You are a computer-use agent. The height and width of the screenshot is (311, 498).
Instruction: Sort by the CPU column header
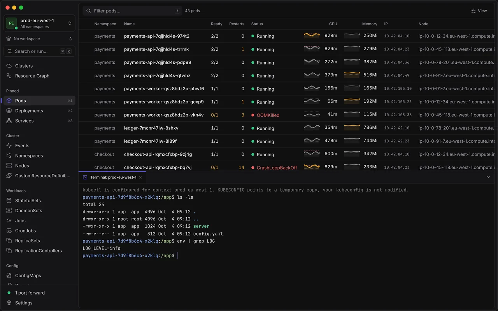[333, 24]
